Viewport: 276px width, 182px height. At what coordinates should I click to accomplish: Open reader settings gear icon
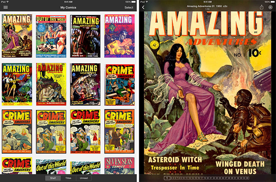[x=270, y=7]
